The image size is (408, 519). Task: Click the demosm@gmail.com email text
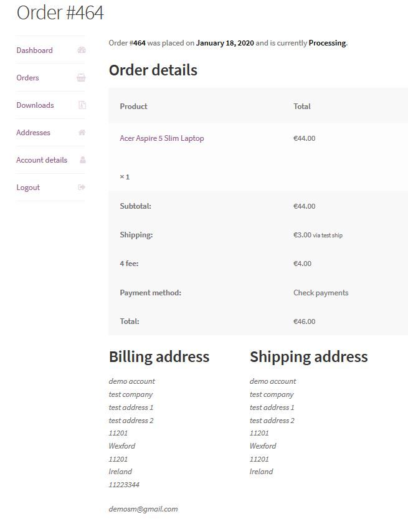click(x=143, y=509)
